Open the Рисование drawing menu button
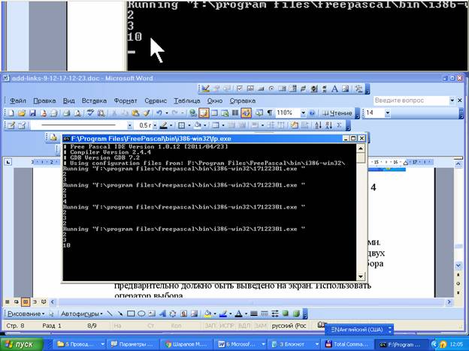The height and width of the screenshot is (351, 469). 26,313
